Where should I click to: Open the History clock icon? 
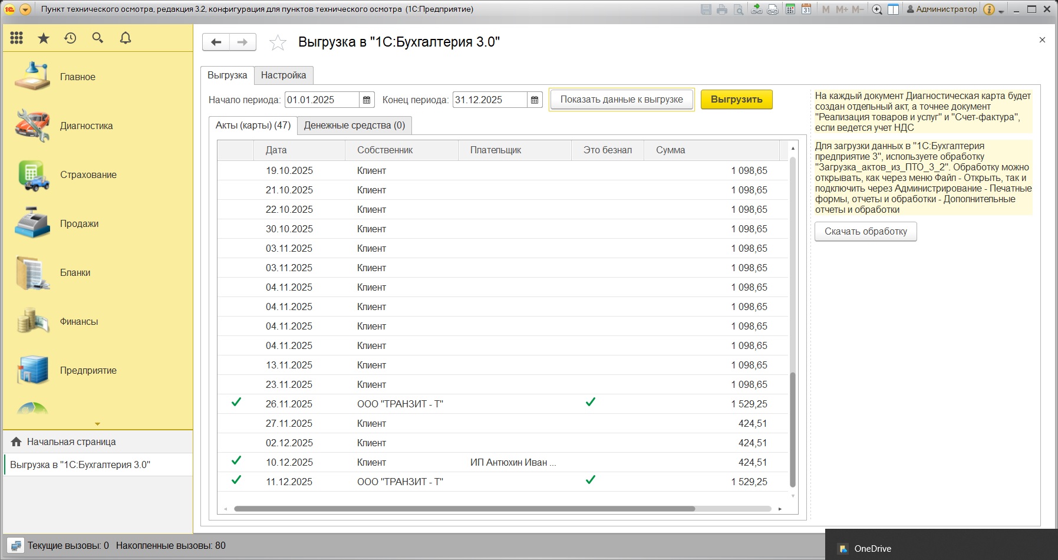(70, 38)
